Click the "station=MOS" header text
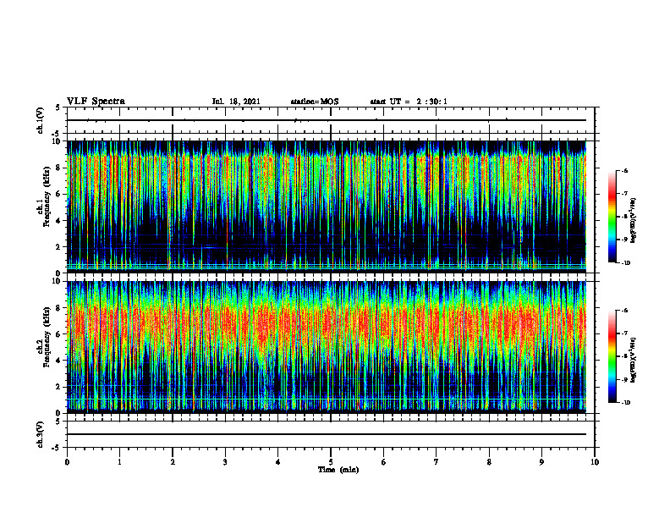 click(315, 102)
